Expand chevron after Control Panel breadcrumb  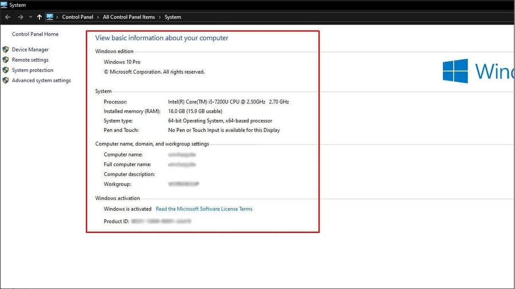[98, 17]
